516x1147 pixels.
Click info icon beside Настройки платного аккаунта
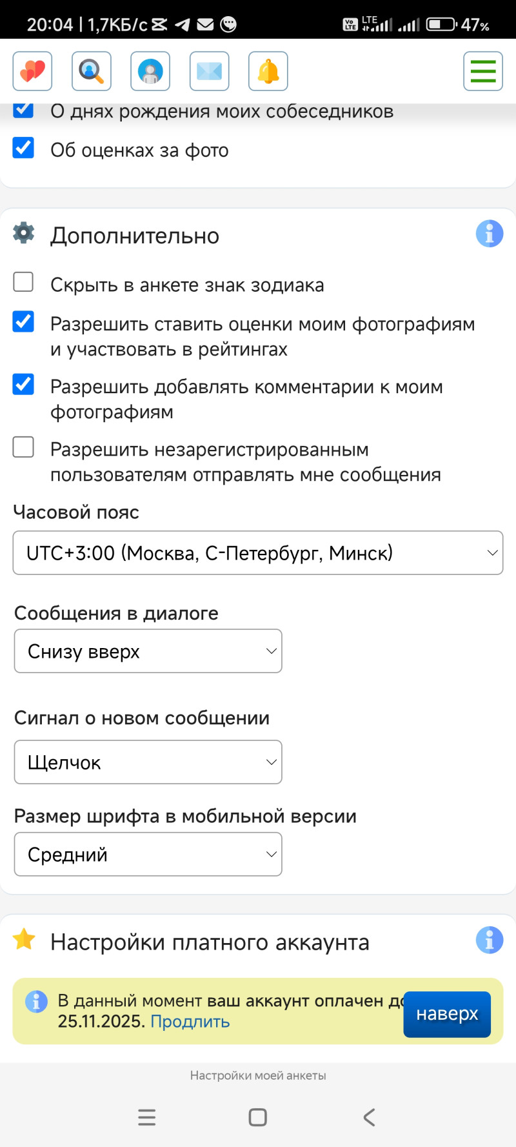[x=490, y=940]
